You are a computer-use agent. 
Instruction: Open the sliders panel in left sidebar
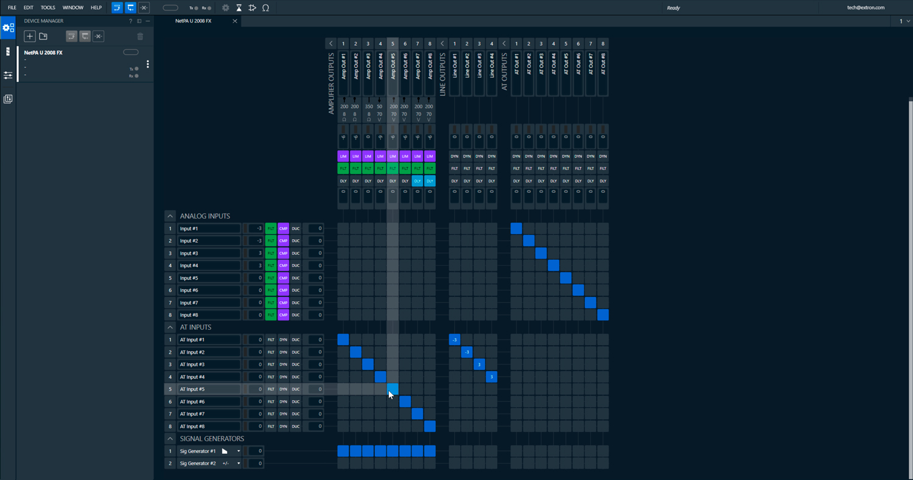(8, 75)
